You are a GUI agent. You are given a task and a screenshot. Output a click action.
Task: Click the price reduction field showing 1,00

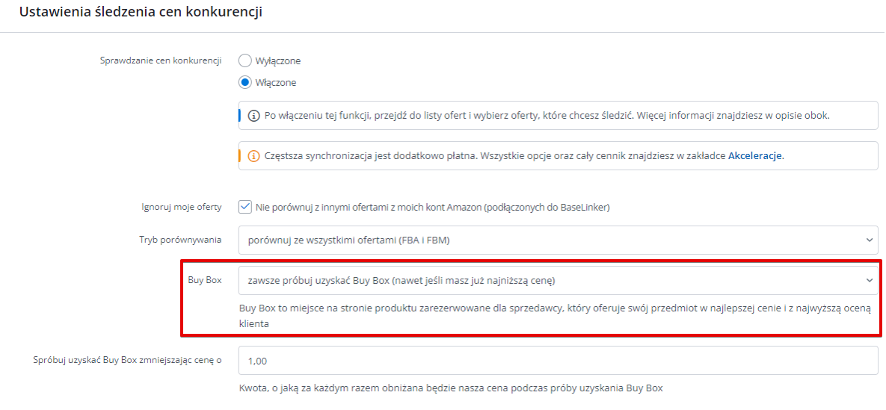click(x=559, y=360)
